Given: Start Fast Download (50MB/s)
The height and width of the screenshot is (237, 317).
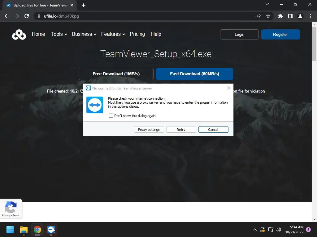Looking at the screenshot, I should [x=194, y=74].
